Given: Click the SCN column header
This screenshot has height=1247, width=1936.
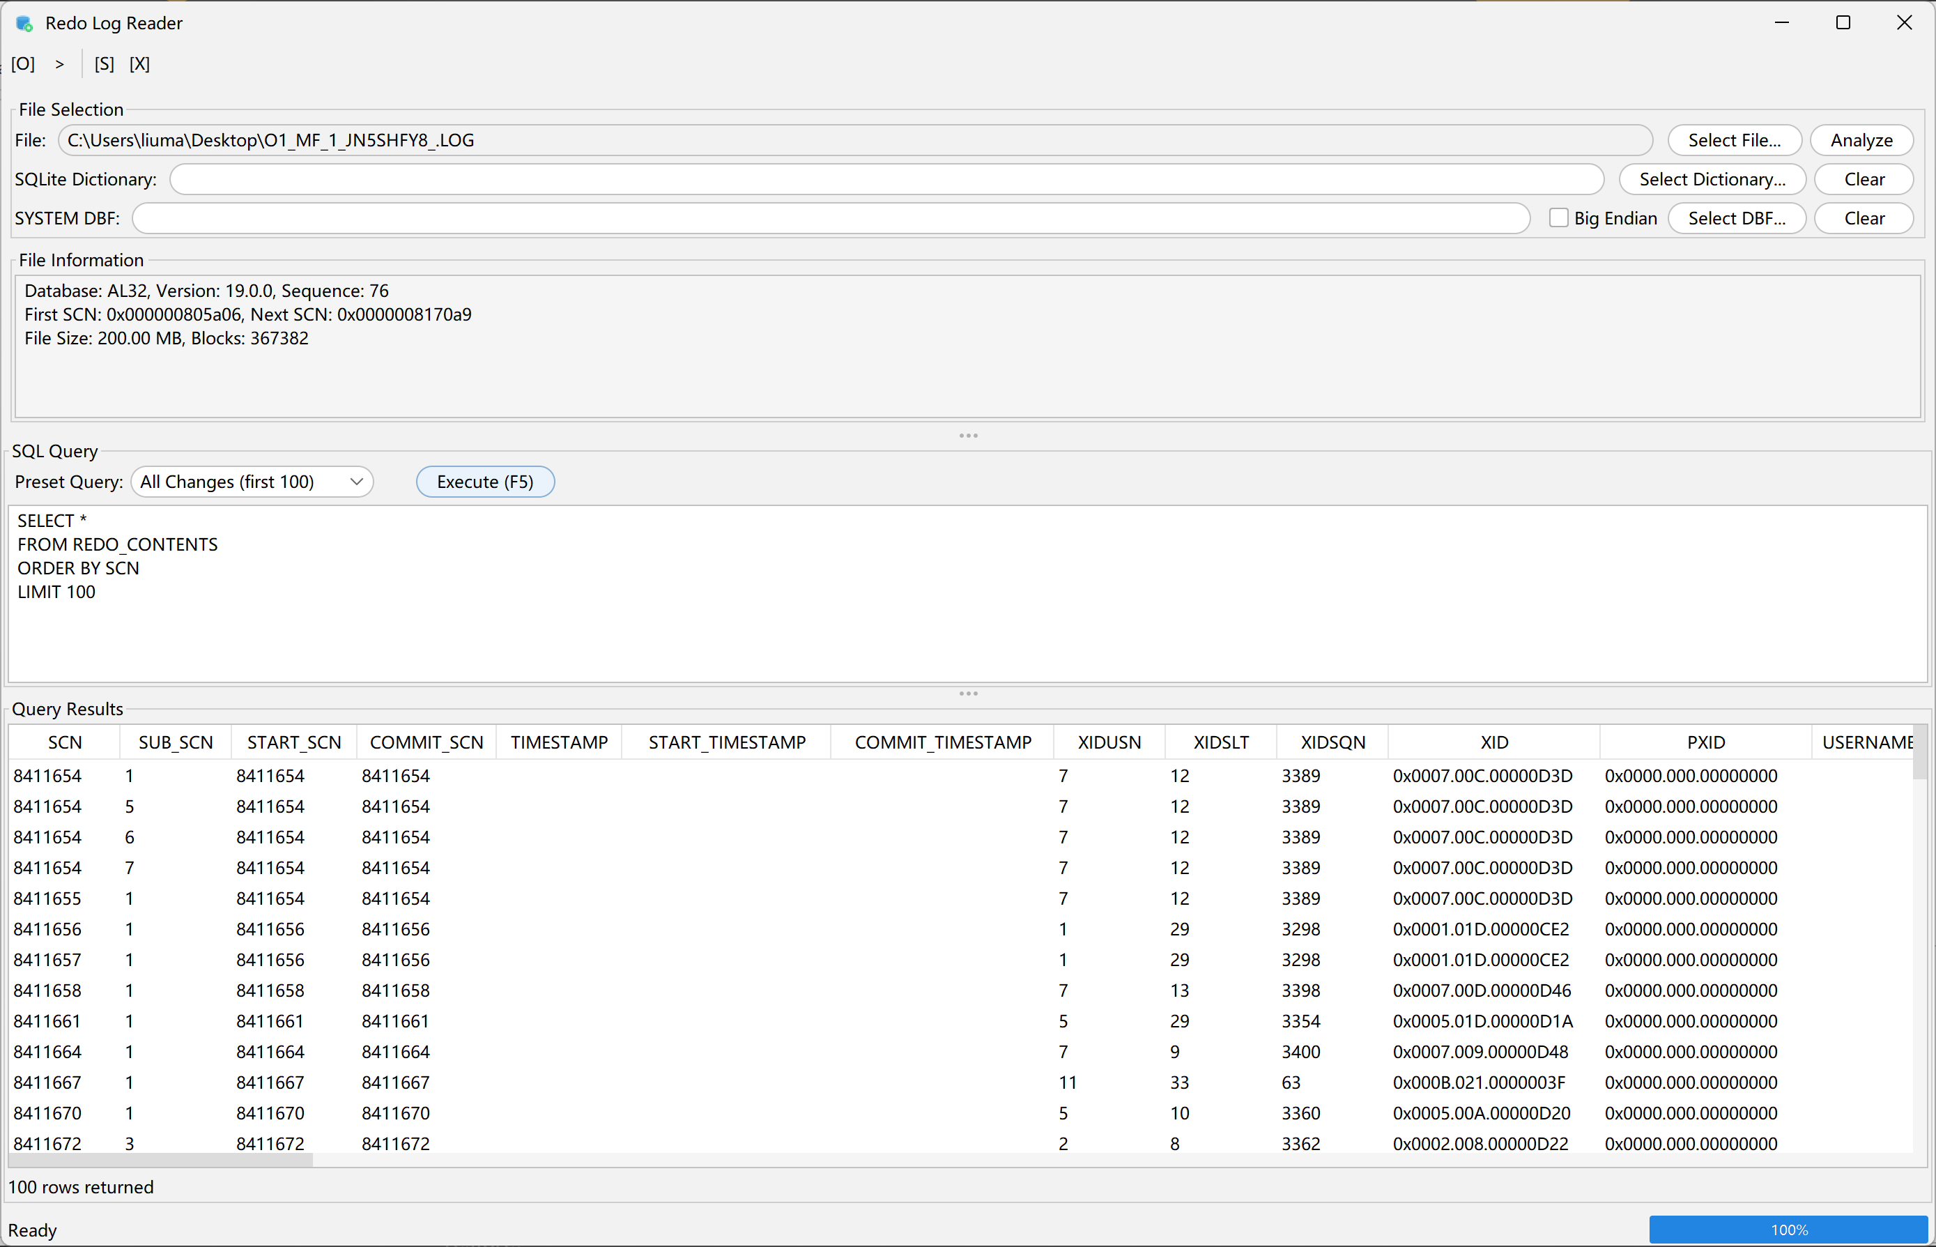Looking at the screenshot, I should tap(65, 742).
